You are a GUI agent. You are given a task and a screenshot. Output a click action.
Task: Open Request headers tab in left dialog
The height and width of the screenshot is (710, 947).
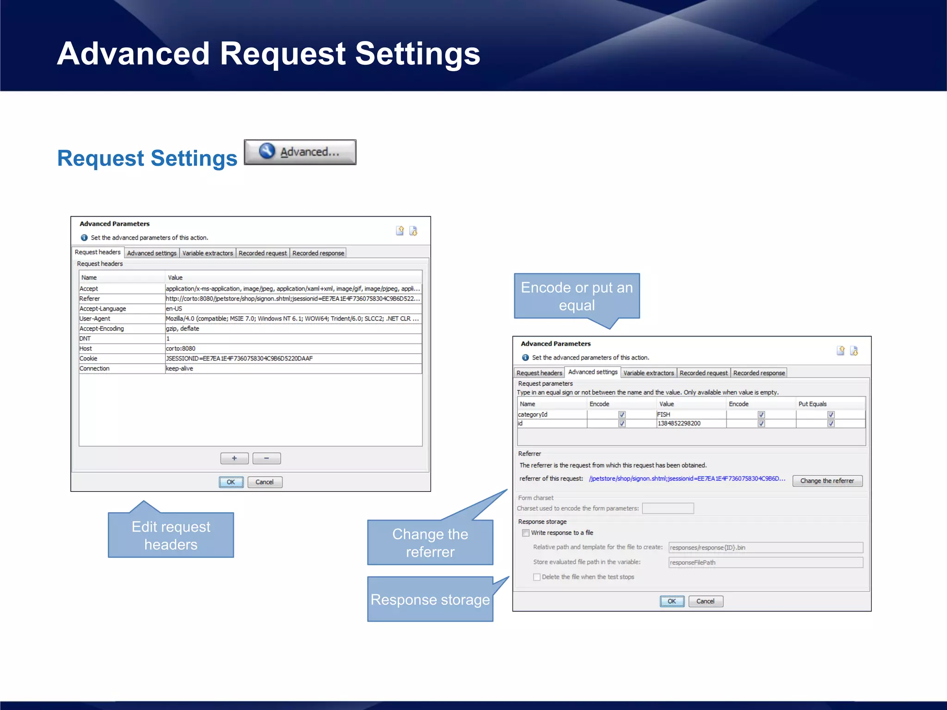pos(98,252)
